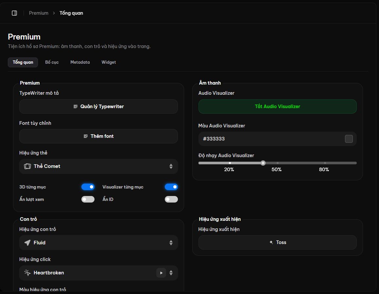Click the Âm thanh section title

pyautogui.click(x=210, y=83)
